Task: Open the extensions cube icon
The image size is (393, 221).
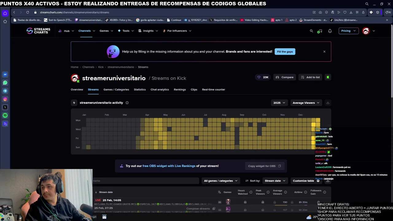Action: 378,12
